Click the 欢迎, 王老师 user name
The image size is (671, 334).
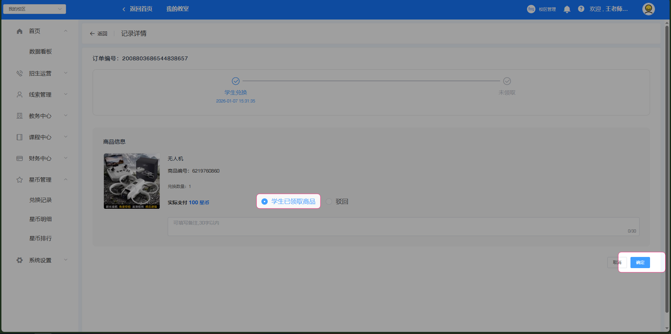pyautogui.click(x=608, y=9)
